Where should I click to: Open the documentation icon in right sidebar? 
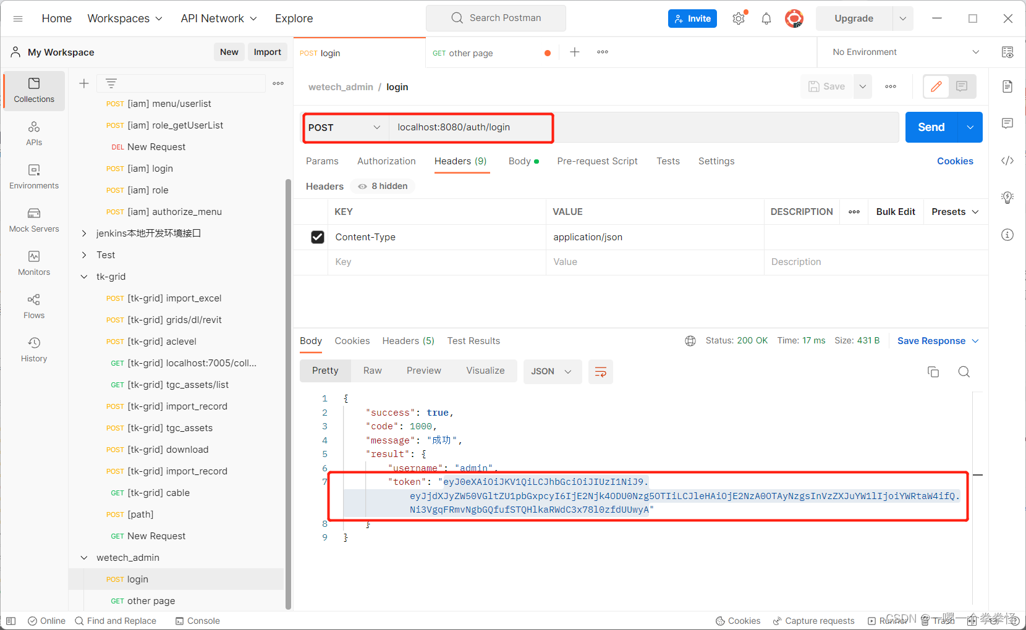(1007, 86)
